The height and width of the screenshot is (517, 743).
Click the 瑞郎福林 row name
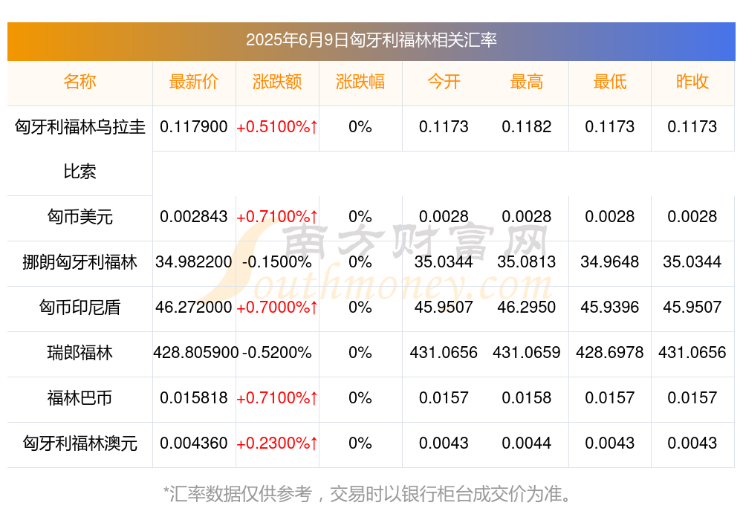coord(80,353)
